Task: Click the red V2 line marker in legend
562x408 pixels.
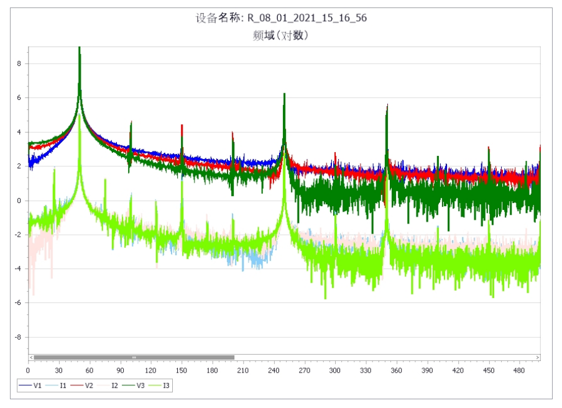Action: (77, 385)
